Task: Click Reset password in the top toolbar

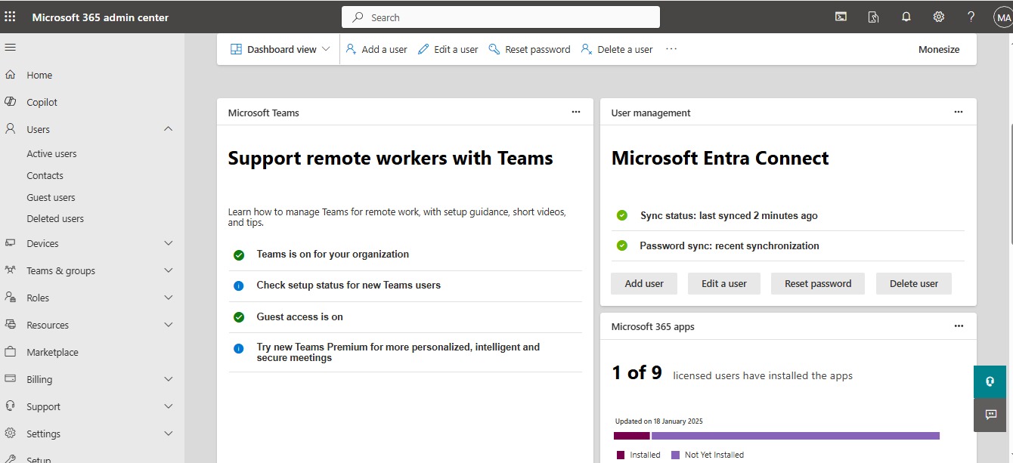Action: point(530,49)
